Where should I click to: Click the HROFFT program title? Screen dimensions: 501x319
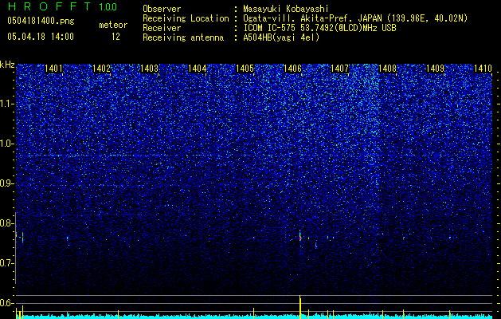(x=49, y=6)
